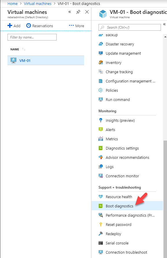The width and height of the screenshot is (167, 258).
Task: Click the Connection monitor icon
Action: (101, 176)
